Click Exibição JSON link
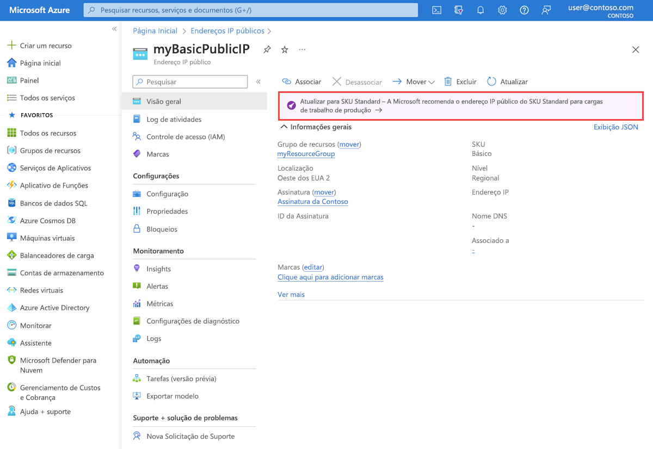 tap(615, 127)
